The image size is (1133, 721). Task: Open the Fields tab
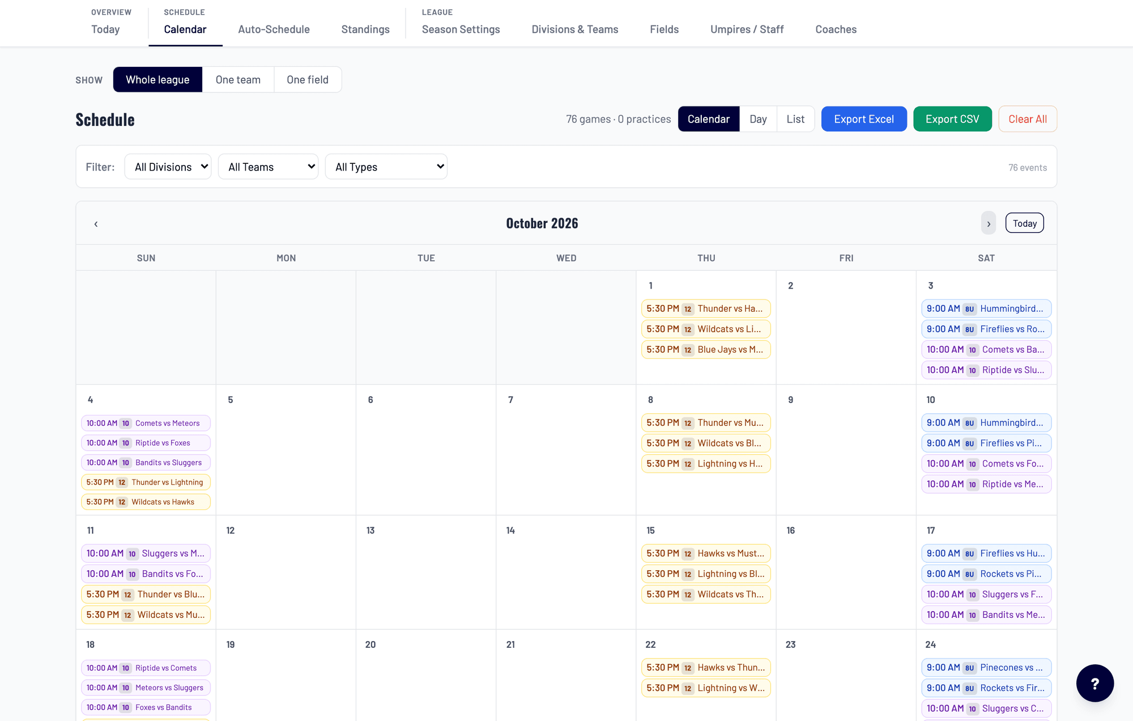pyautogui.click(x=664, y=29)
